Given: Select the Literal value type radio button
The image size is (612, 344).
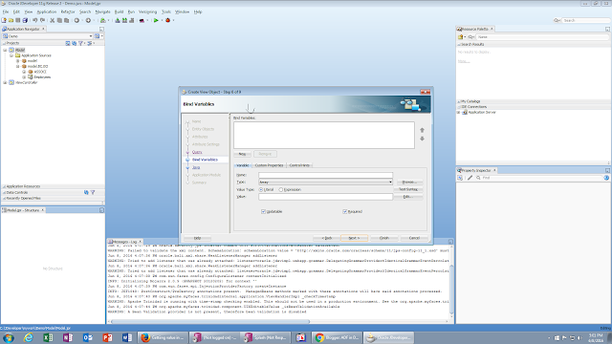Looking at the screenshot, I should [261, 189].
